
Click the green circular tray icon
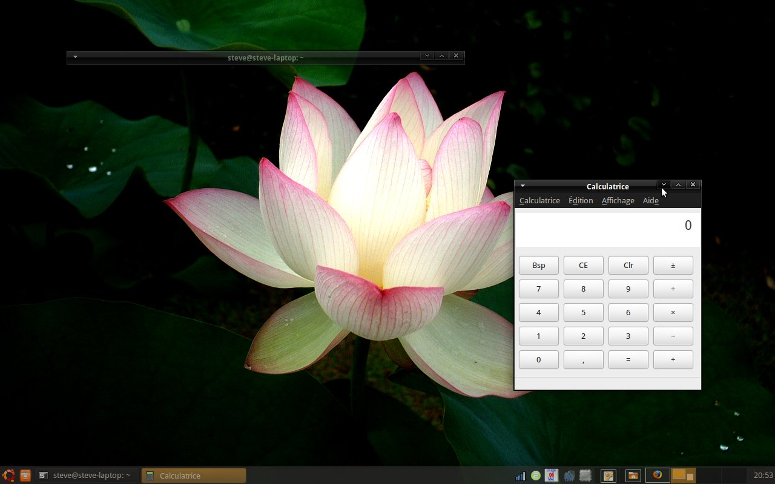[536, 476]
